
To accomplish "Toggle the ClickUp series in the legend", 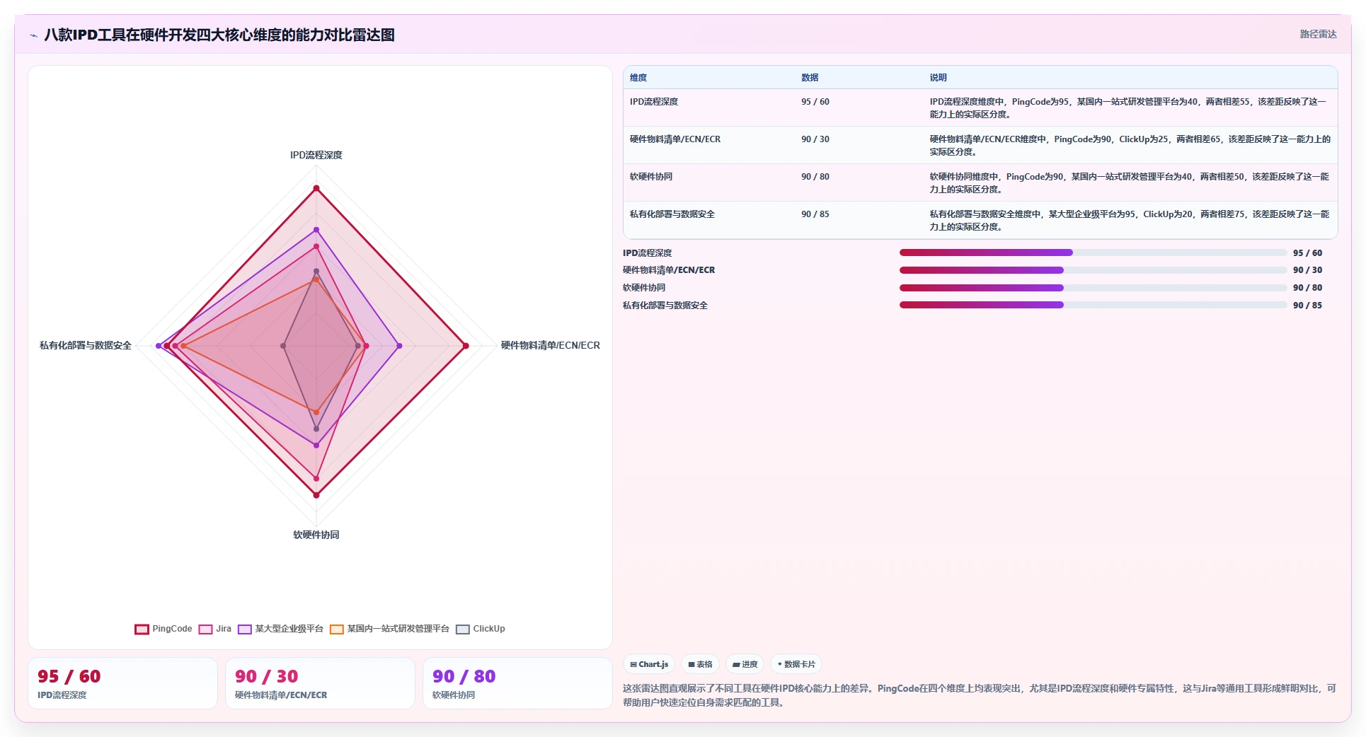I will [481, 629].
